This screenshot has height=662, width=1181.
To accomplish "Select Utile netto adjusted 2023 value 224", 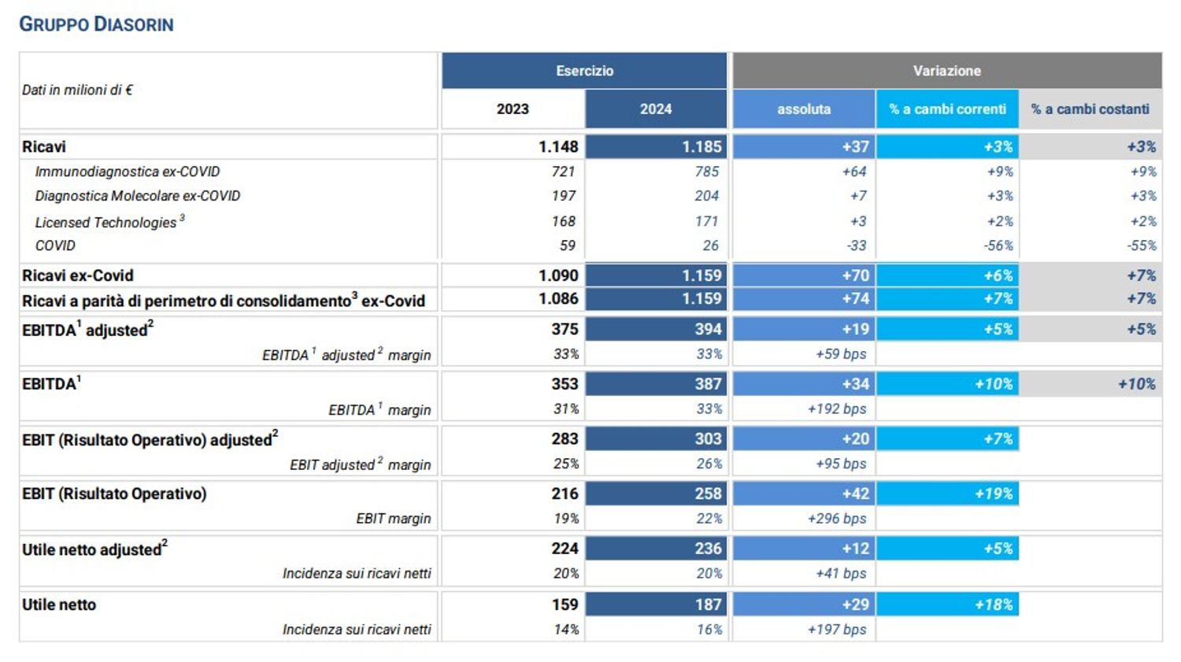I will tap(565, 549).
